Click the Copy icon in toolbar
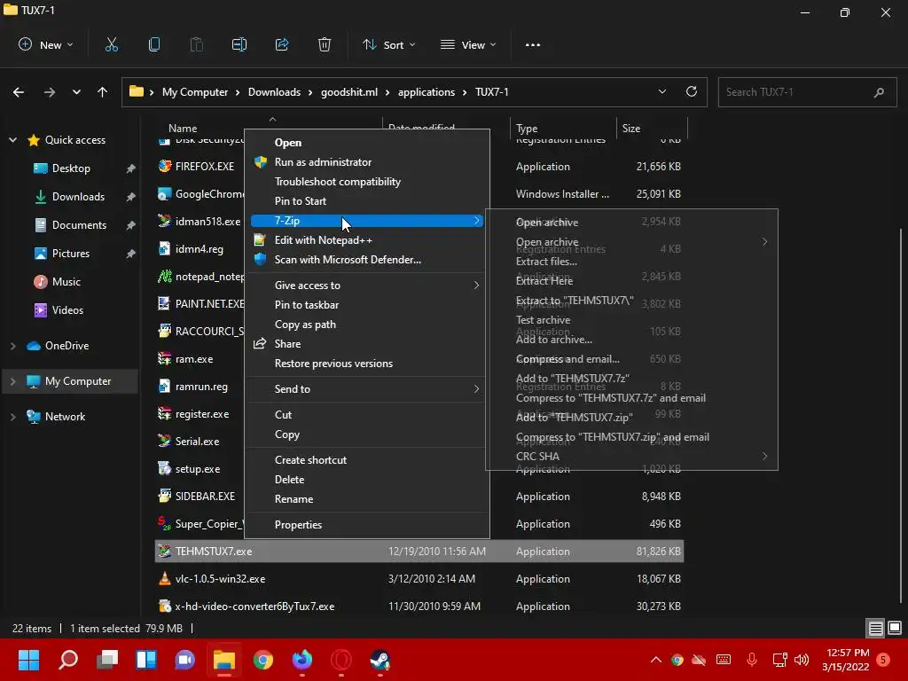The height and width of the screenshot is (681, 908). pos(154,44)
